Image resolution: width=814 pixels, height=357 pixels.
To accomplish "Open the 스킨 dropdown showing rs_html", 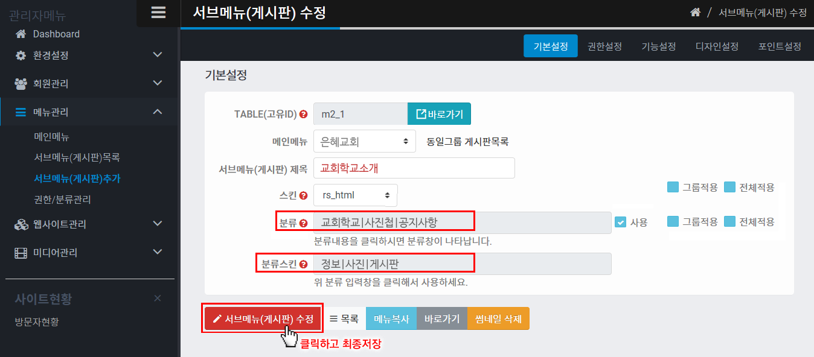I will pos(355,195).
